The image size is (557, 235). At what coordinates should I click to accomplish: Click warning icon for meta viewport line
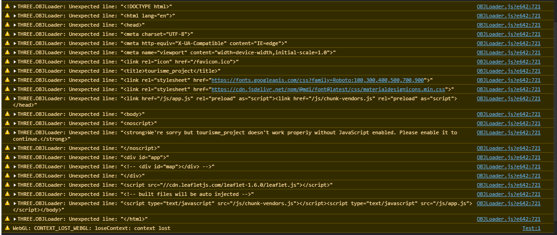pyautogui.click(x=7, y=52)
